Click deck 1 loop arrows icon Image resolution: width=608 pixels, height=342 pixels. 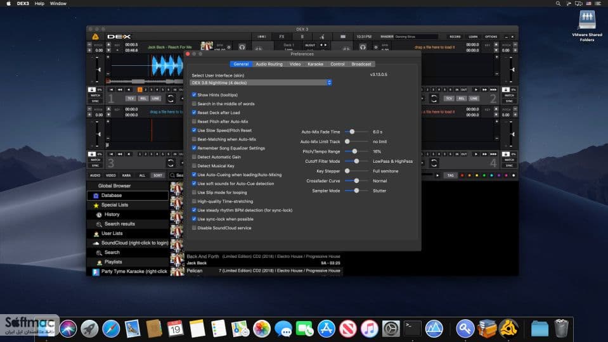tap(170, 98)
